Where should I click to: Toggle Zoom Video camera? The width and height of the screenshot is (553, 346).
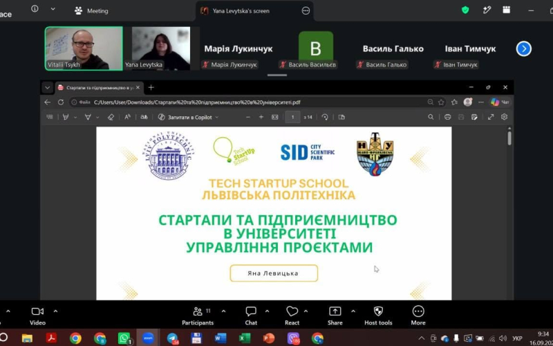(x=37, y=316)
